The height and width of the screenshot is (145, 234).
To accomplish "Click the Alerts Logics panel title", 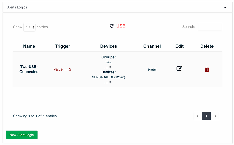I will [17, 7].
